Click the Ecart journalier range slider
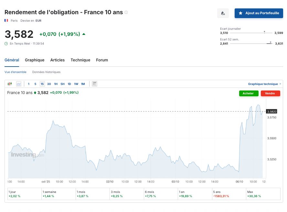The image size is (287, 212). 251,33
